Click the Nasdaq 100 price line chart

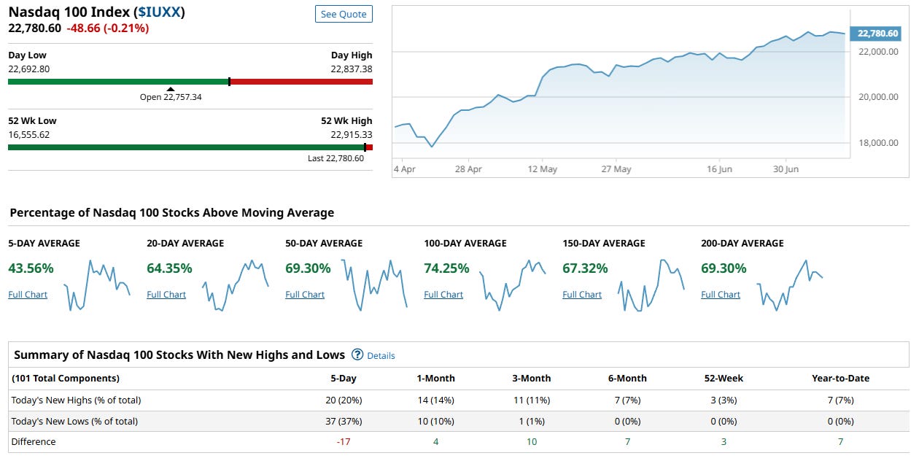(620, 91)
